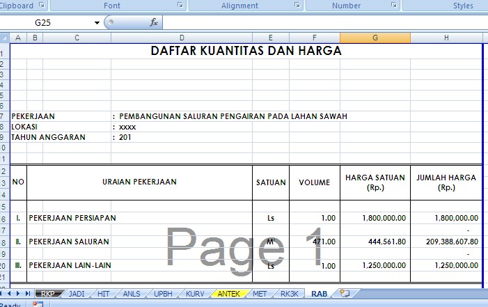Click unit price 1,800,000.00 in column G
Image resolution: width=488 pixels, height=307 pixels.
[x=384, y=218]
